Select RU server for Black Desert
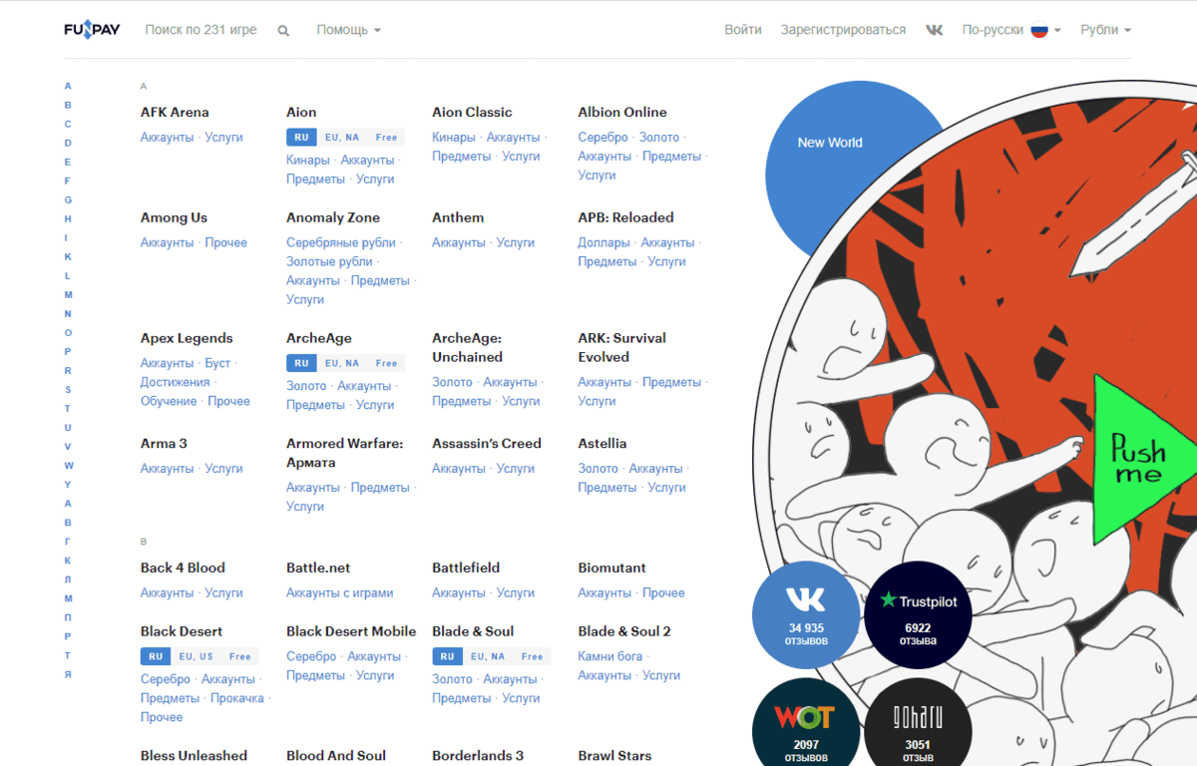 tap(156, 656)
